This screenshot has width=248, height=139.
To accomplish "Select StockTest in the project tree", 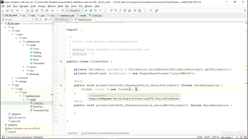I will coord(38,107).
